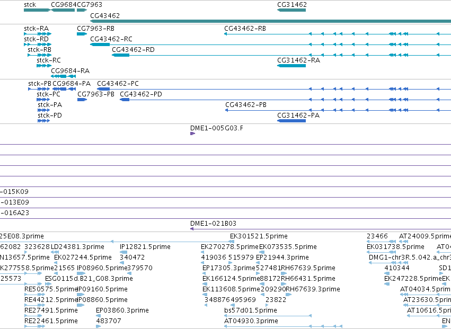
Task: Click EST label EK301521.5prime
Action: pyautogui.click(x=259, y=236)
